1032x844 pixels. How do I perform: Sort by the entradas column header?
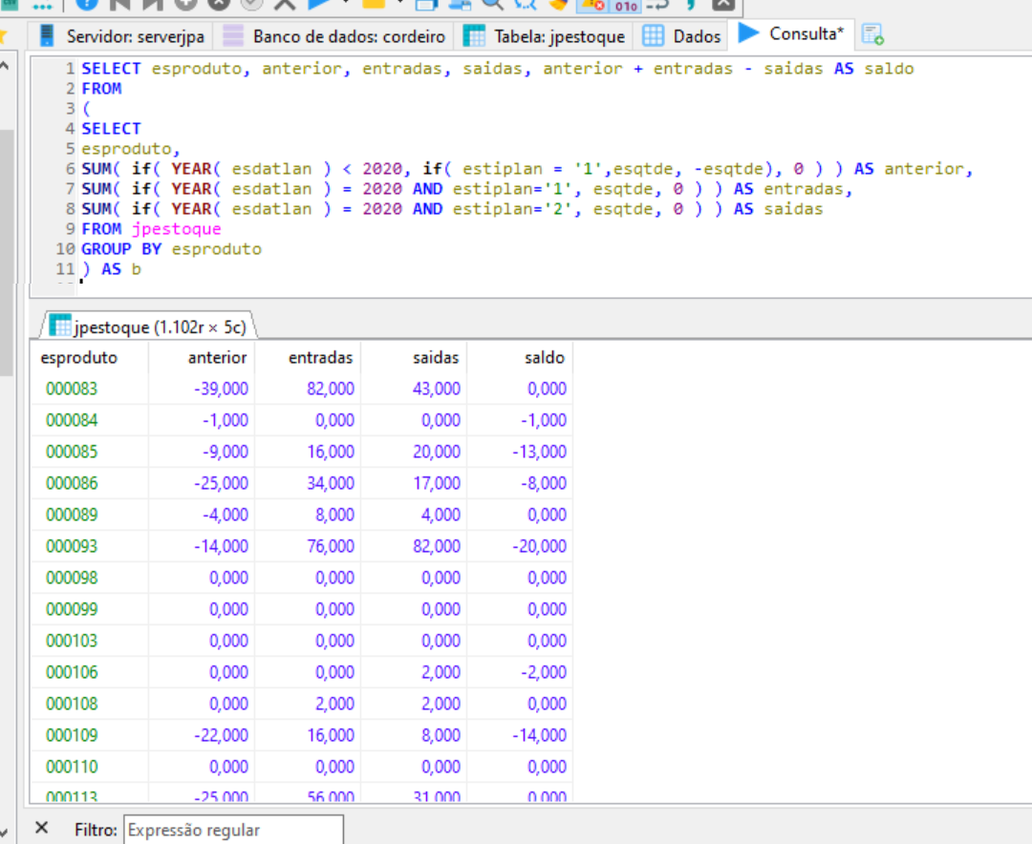point(320,358)
